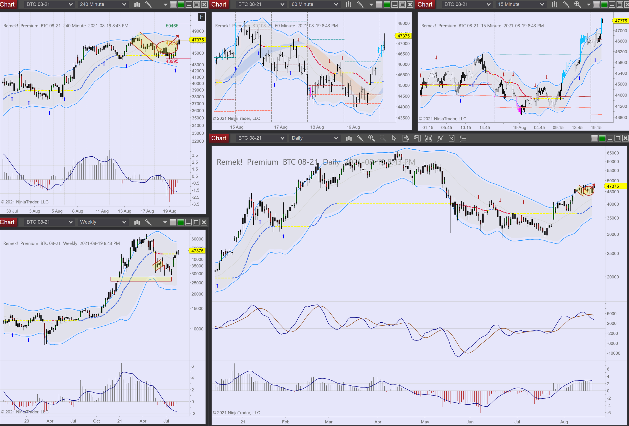The height and width of the screenshot is (426, 629).
Task: Open bar style icon in Daily chart
Action: click(x=349, y=138)
